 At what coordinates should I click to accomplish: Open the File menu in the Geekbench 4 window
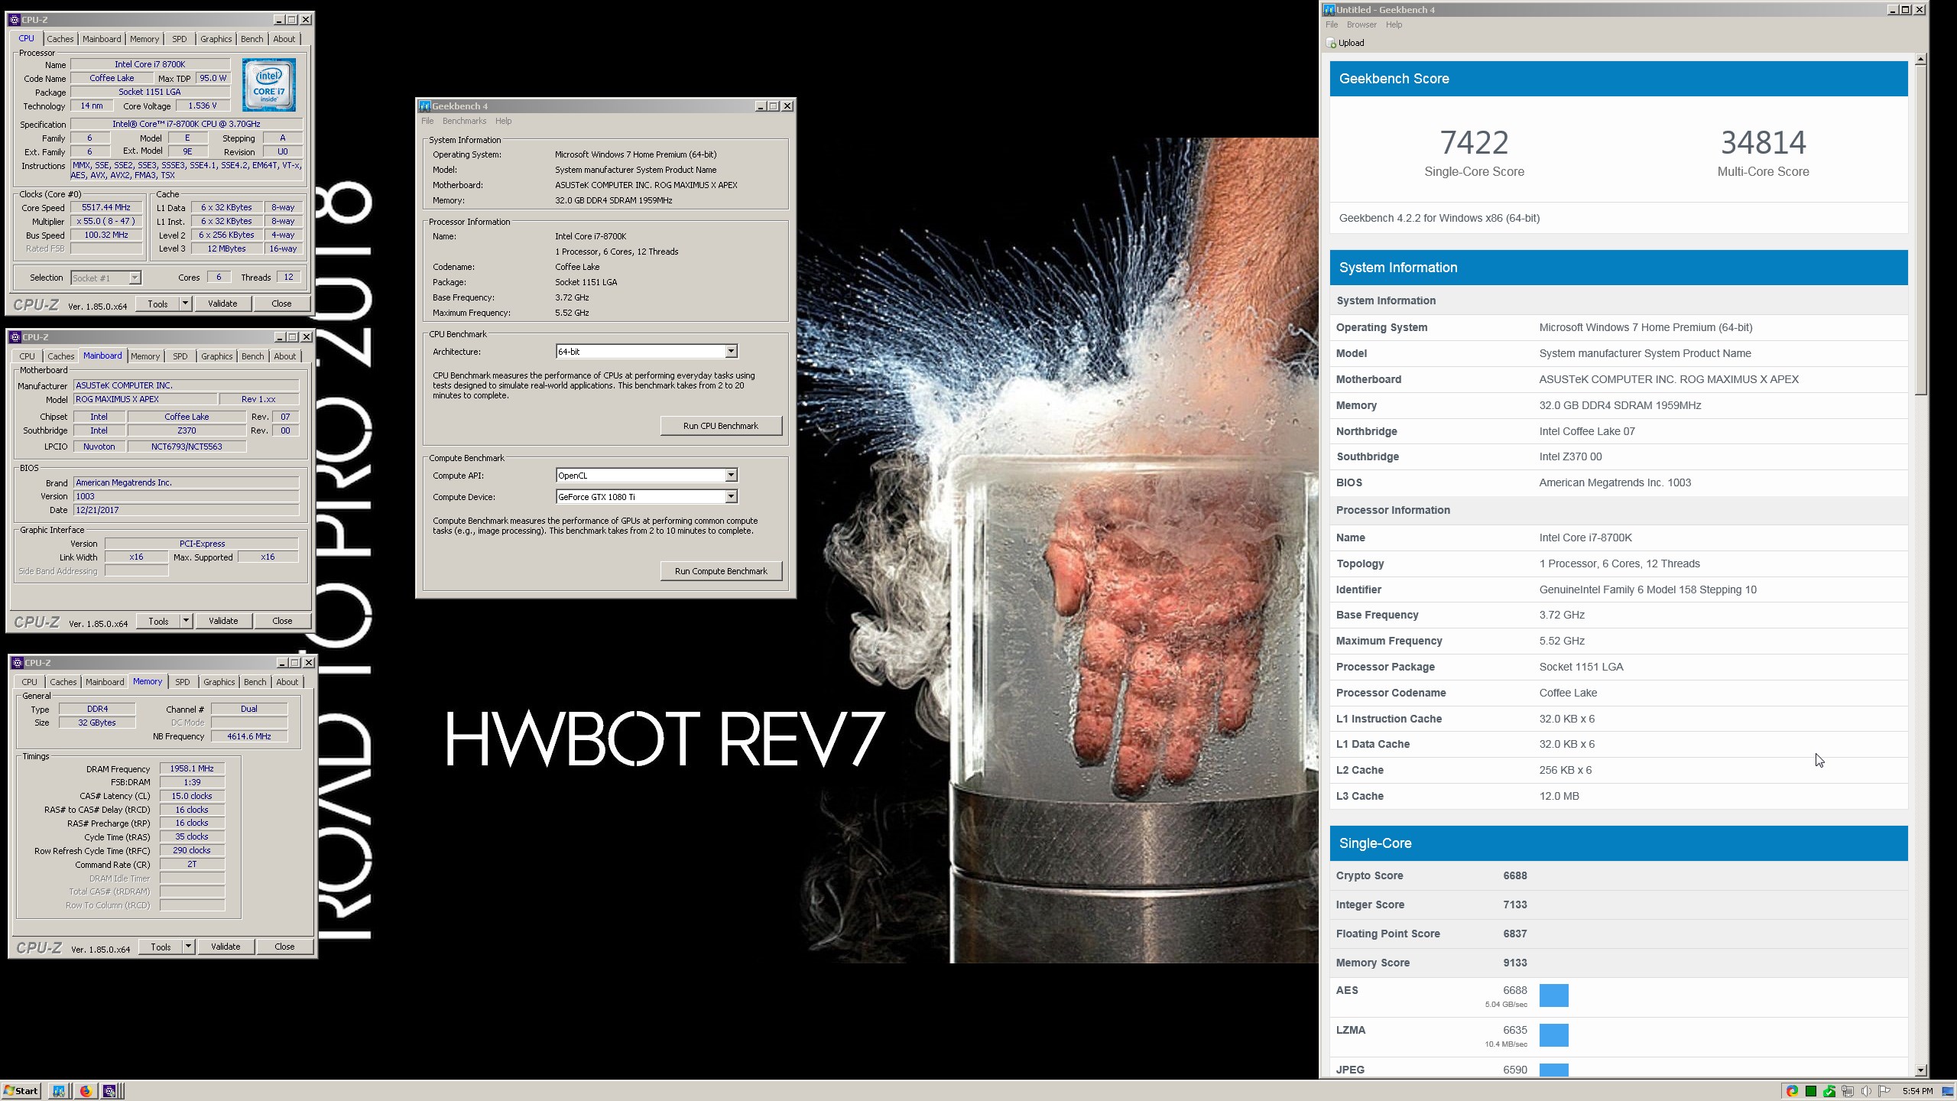click(427, 121)
